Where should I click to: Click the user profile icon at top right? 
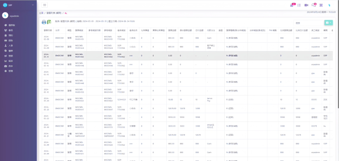(329, 5)
